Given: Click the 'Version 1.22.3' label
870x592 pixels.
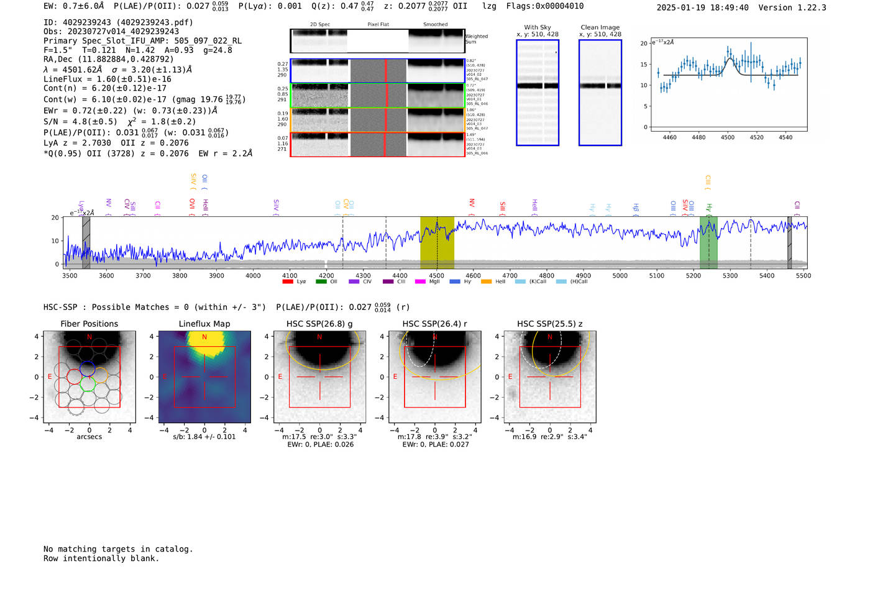Looking at the screenshot, I should pos(792,8).
